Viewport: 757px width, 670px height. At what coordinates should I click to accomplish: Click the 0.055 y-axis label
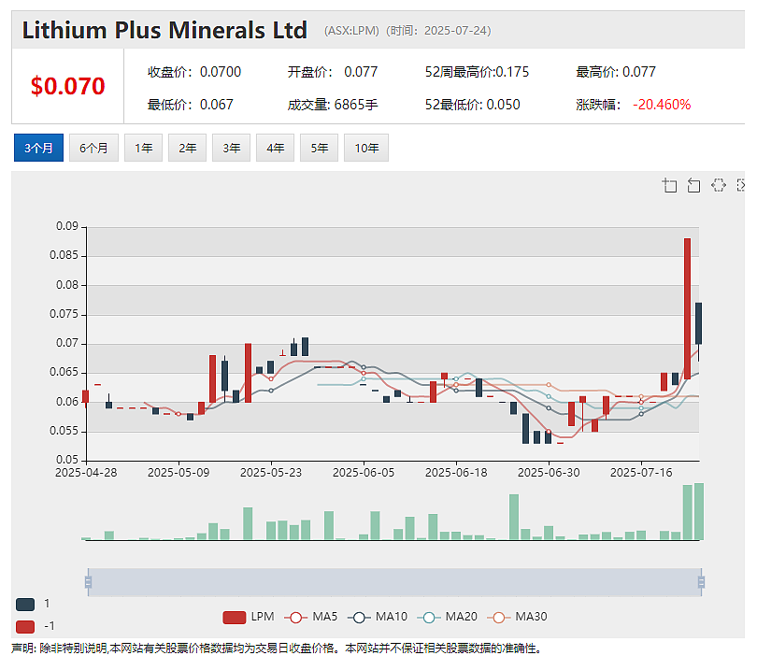click(x=64, y=431)
